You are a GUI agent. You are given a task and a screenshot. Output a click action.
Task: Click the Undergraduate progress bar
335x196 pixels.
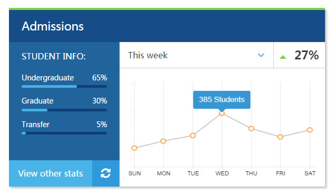(x=64, y=87)
